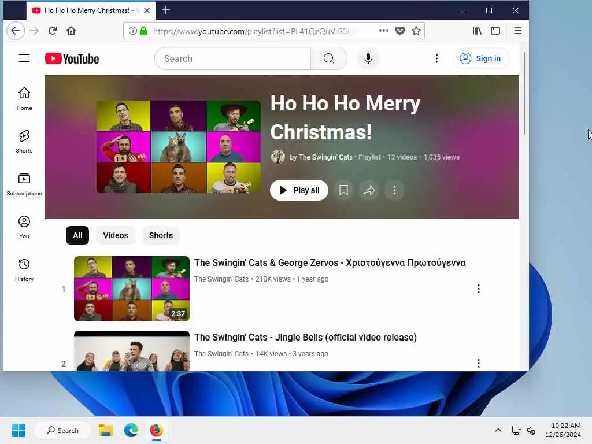Show site information icon

click(x=132, y=31)
